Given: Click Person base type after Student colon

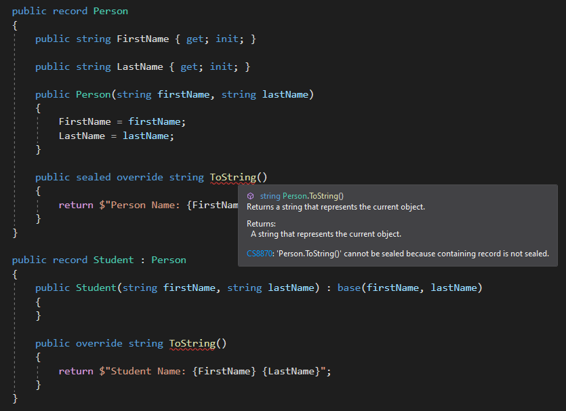Looking at the screenshot, I should point(169,260).
